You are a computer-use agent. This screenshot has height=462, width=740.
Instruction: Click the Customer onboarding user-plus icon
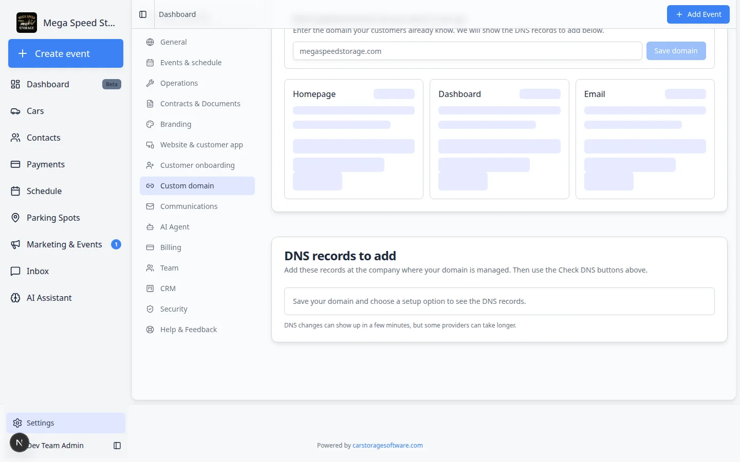click(x=150, y=165)
